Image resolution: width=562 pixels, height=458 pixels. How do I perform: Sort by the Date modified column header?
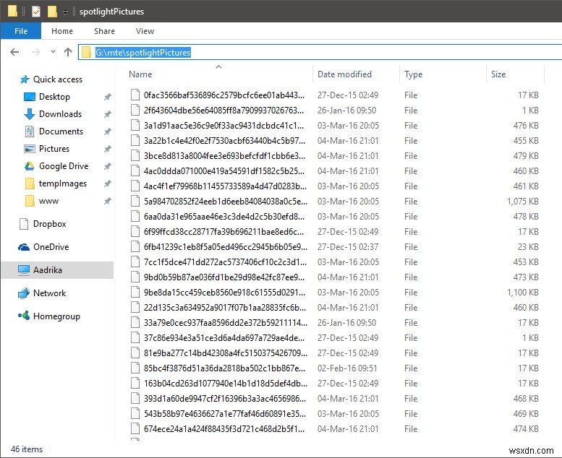pyautogui.click(x=344, y=74)
